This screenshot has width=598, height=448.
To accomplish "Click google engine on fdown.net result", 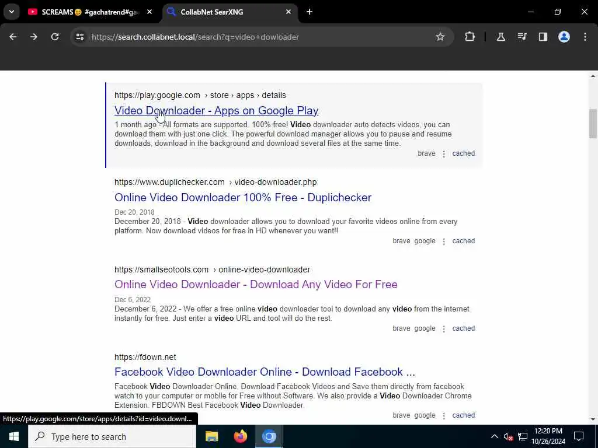I will [425, 415].
